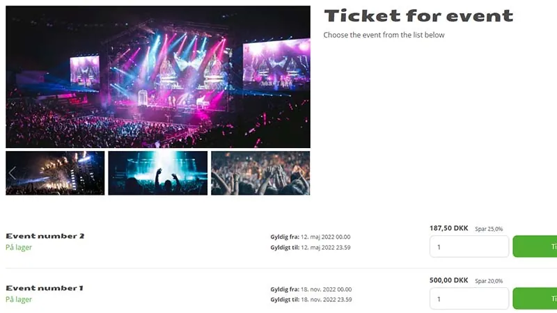Open the main concert stage image

click(158, 77)
